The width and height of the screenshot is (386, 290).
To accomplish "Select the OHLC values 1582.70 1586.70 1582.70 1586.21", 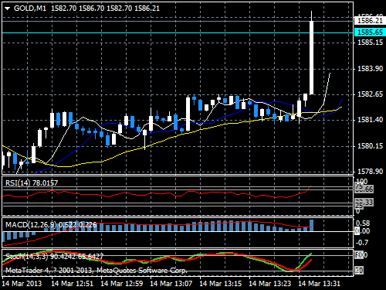I will 105,9.
